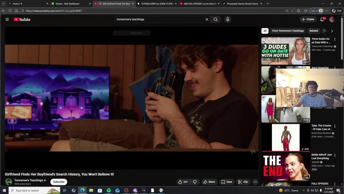
Task: Open options for Three Dudes video
Action: coord(335,39)
